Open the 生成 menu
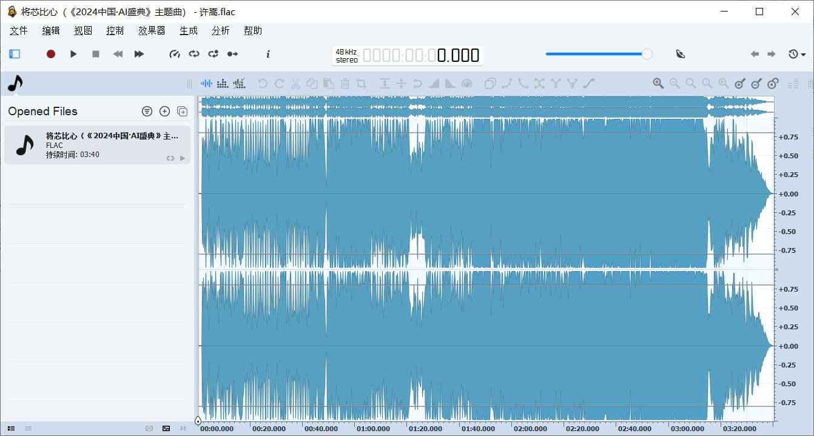814x436 pixels. [x=189, y=31]
